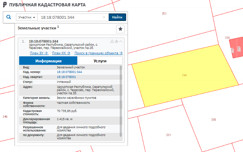The width and height of the screenshot is (243, 152).
Task: Open the Участки search type dropdown
Action: [x=27, y=17]
